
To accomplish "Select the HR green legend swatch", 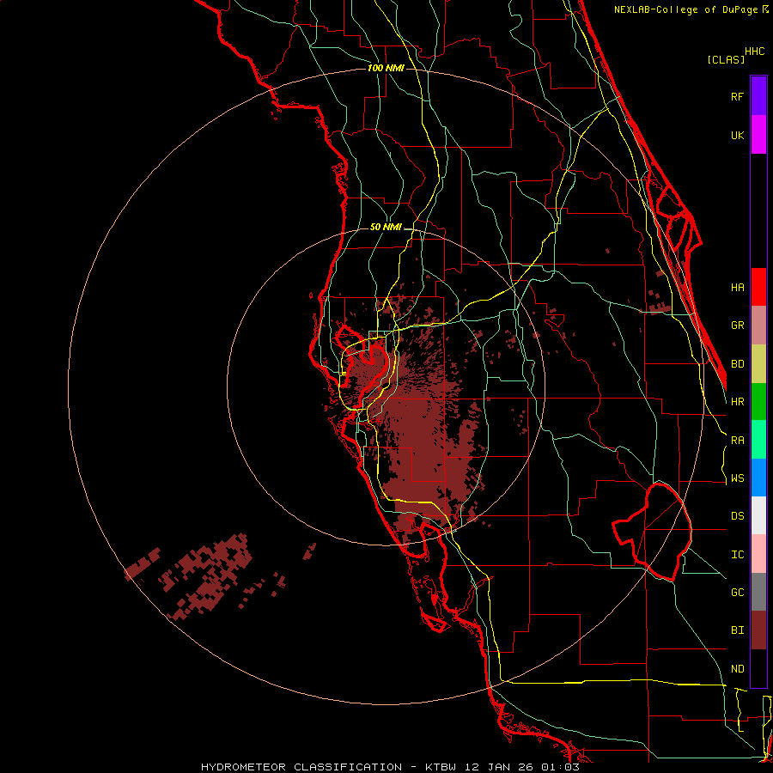I will [758, 402].
